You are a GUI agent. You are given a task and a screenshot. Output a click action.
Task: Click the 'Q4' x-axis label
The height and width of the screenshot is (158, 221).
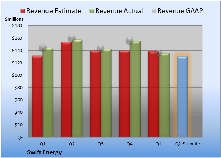(x=130, y=144)
